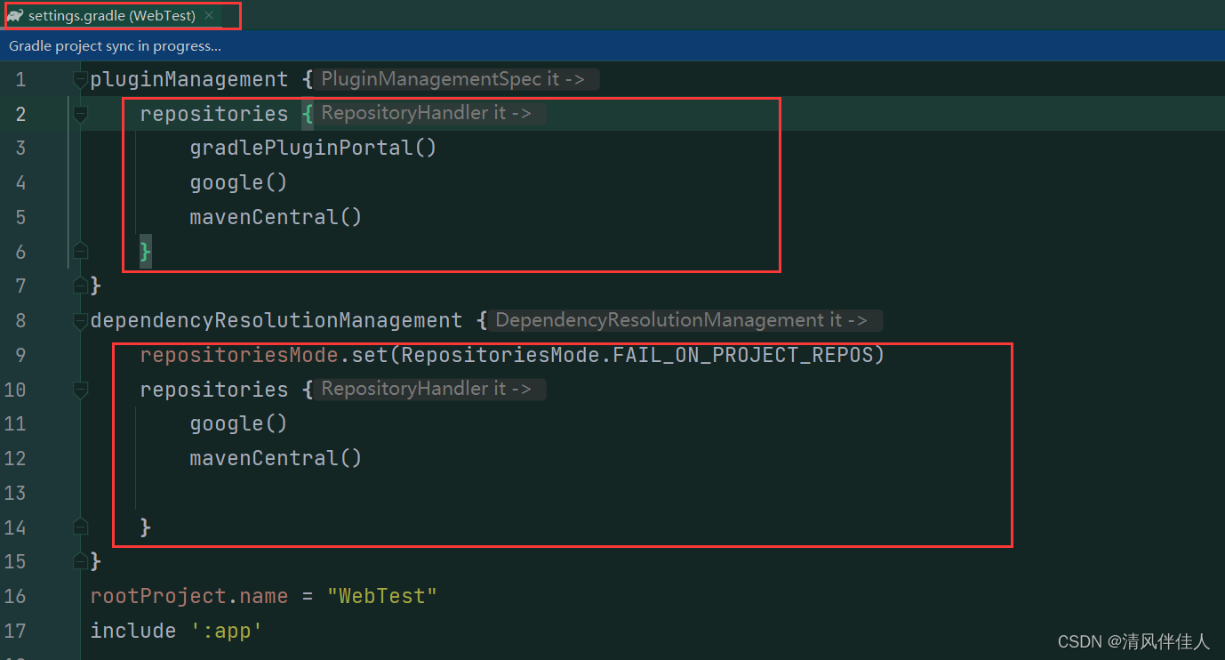Click 'FAIL_ON_PROJECT_REPOS' on line 9
The height and width of the screenshot is (660, 1225).
(x=742, y=355)
